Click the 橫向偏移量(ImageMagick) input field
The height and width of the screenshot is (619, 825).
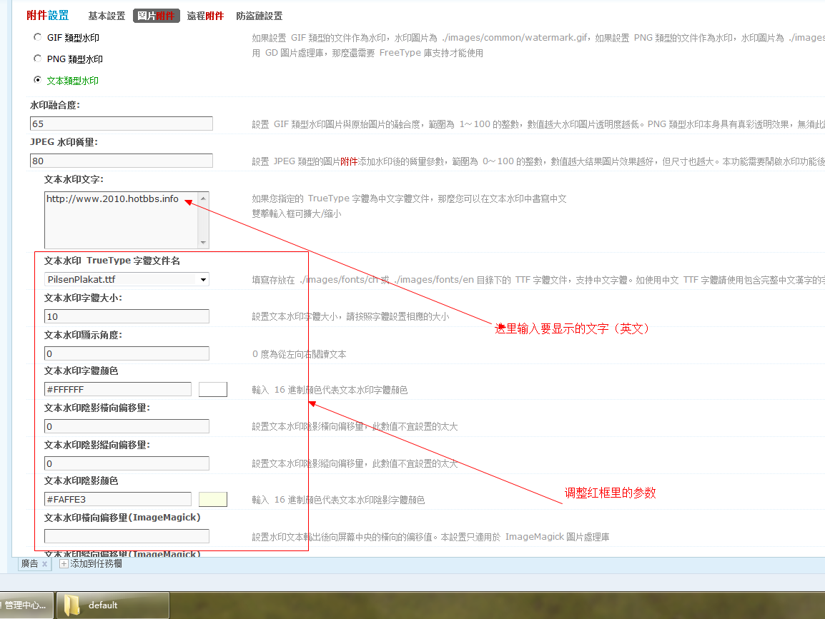(x=127, y=536)
